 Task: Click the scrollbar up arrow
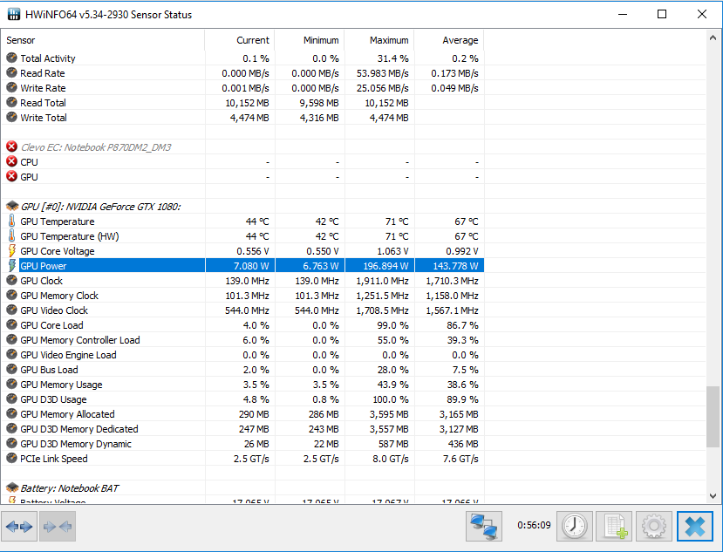(713, 37)
